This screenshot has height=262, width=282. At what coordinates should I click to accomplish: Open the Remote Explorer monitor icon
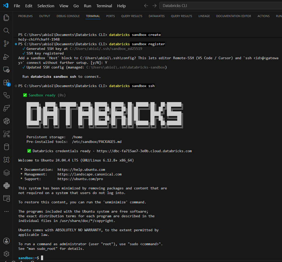(x=6, y=70)
